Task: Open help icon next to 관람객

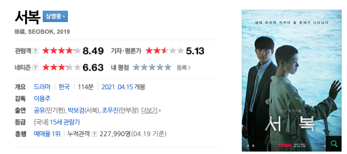Action: (x=35, y=51)
